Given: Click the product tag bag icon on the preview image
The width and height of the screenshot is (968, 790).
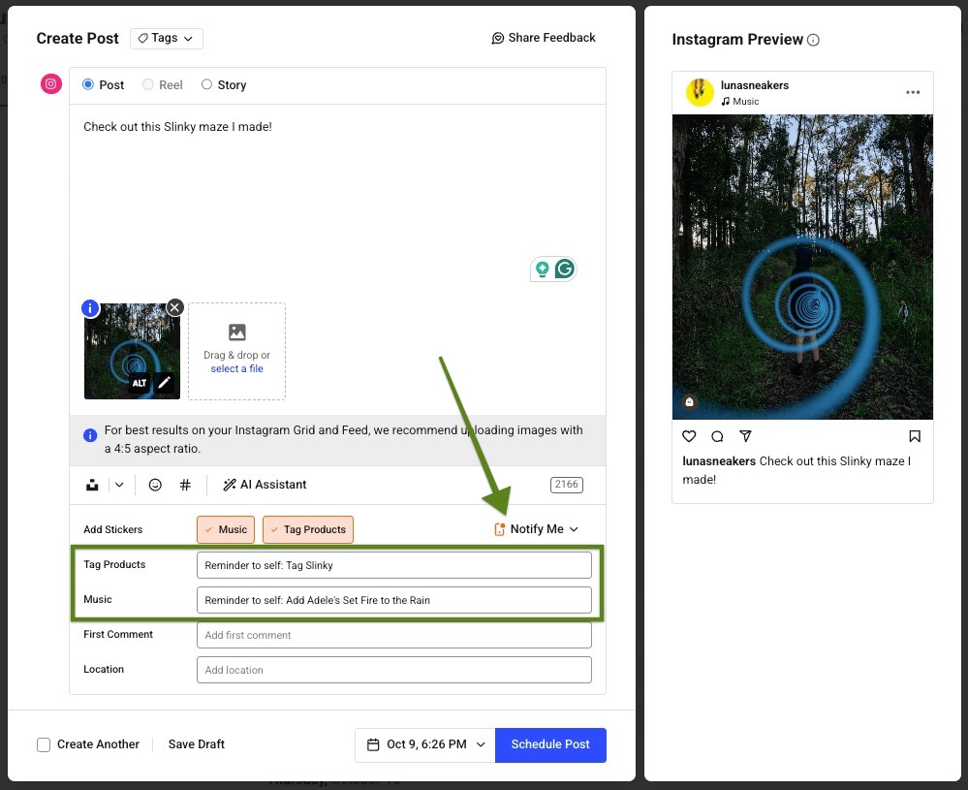Looking at the screenshot, I should click(x=690, y=402).
